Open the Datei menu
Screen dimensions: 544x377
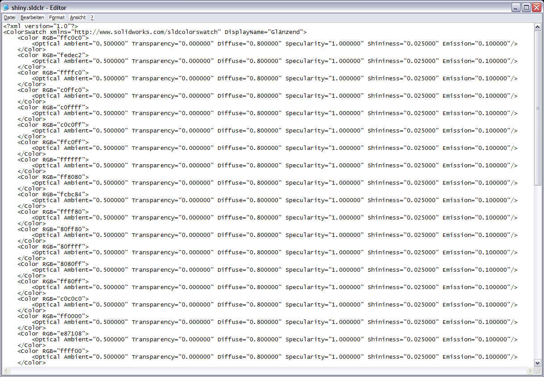[10, 17]
